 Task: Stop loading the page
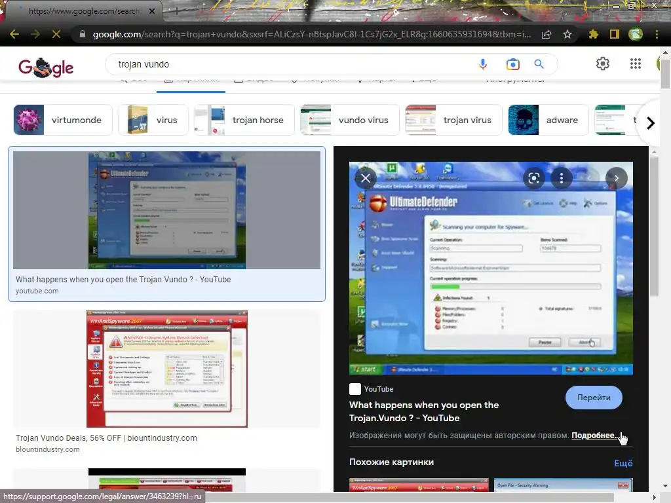pyautogui.click(x=56, y=34)
